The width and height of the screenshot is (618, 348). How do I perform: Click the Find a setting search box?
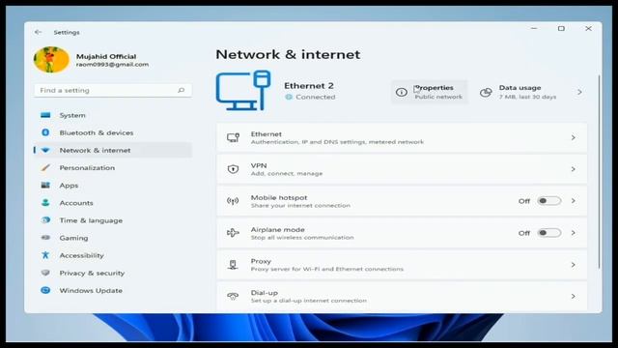(x=113, y=90)
